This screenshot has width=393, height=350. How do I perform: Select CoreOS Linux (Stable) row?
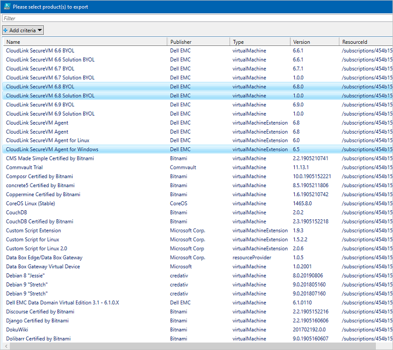click(x=198, y=203)
